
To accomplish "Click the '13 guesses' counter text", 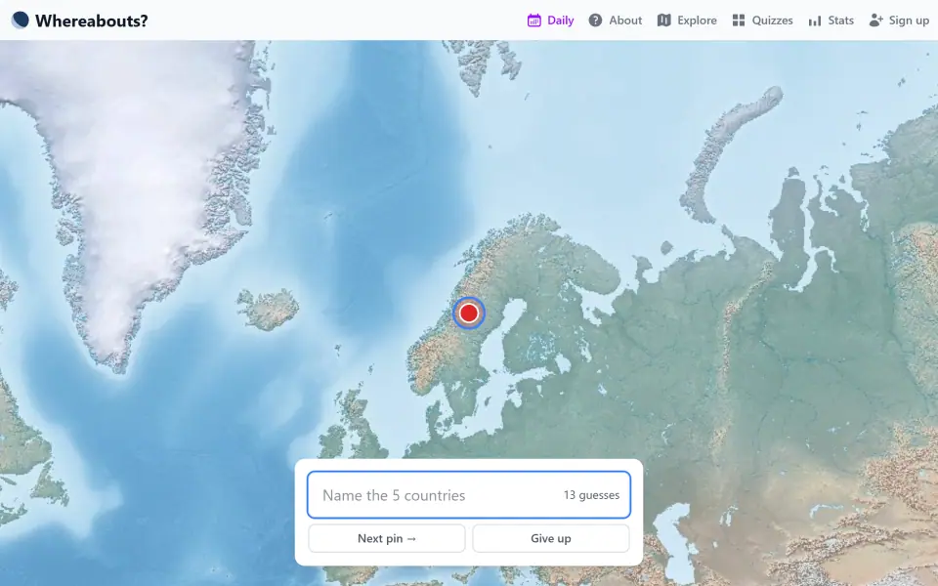I will pos(591,495).
